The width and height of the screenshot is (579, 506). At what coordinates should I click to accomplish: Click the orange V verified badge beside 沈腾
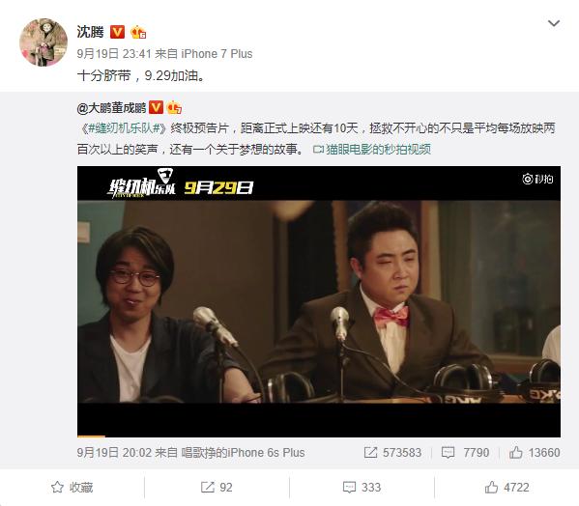click(x=117, y=32)
